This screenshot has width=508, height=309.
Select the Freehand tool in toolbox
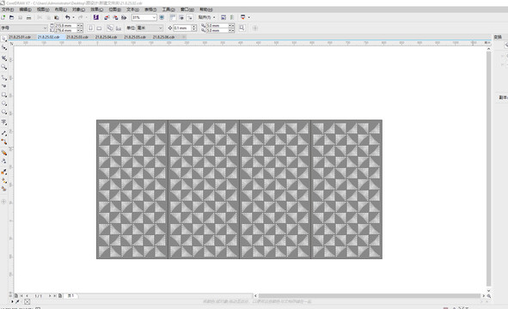click(4, 77)
